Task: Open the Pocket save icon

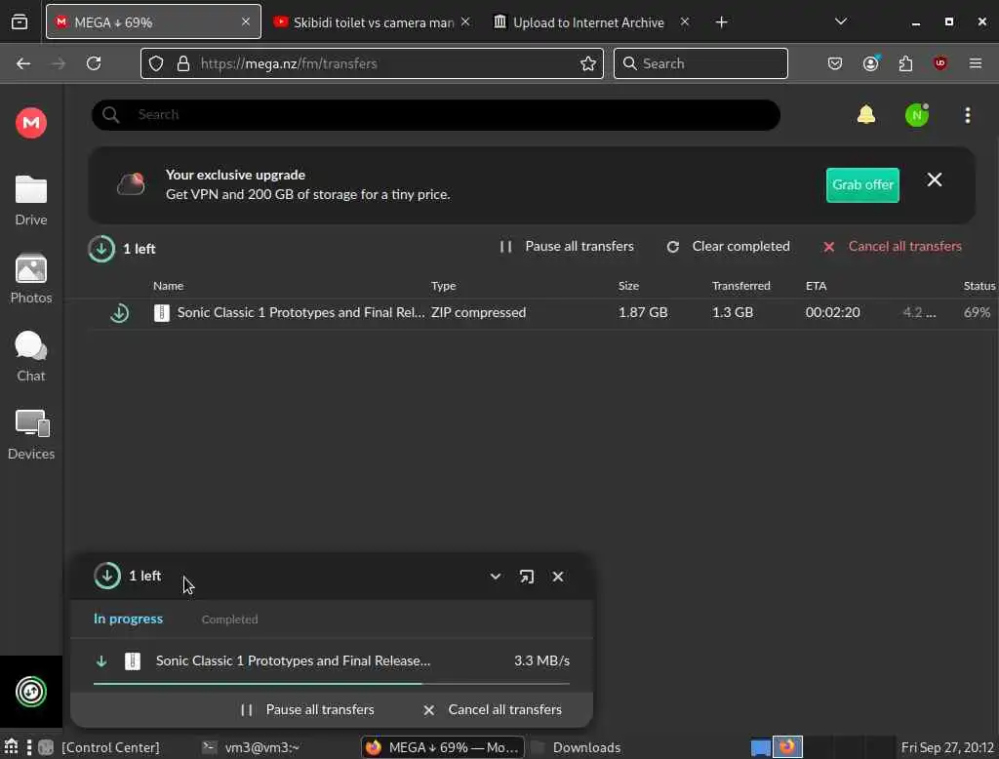Action: 835,63
